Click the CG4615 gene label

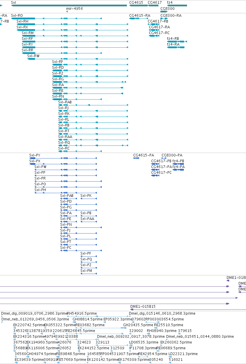136,2
